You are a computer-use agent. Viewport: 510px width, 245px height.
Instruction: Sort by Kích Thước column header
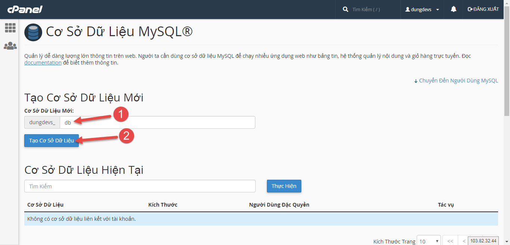coord(163,205)
